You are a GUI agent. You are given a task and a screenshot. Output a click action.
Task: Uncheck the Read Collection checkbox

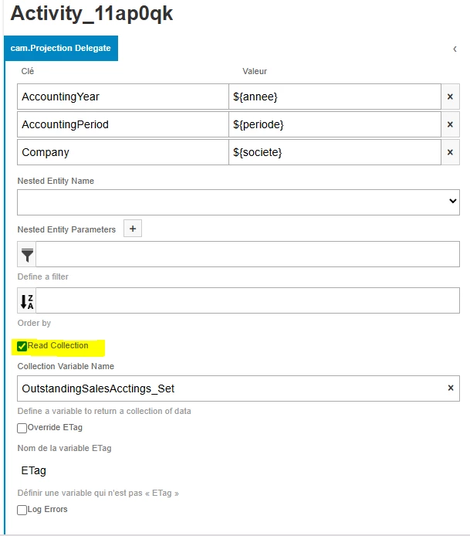tap(22, 346)
